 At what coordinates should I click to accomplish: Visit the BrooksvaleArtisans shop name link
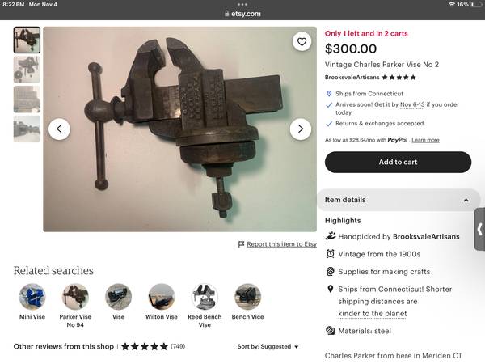pyautogui.click(x=352, y=78)
